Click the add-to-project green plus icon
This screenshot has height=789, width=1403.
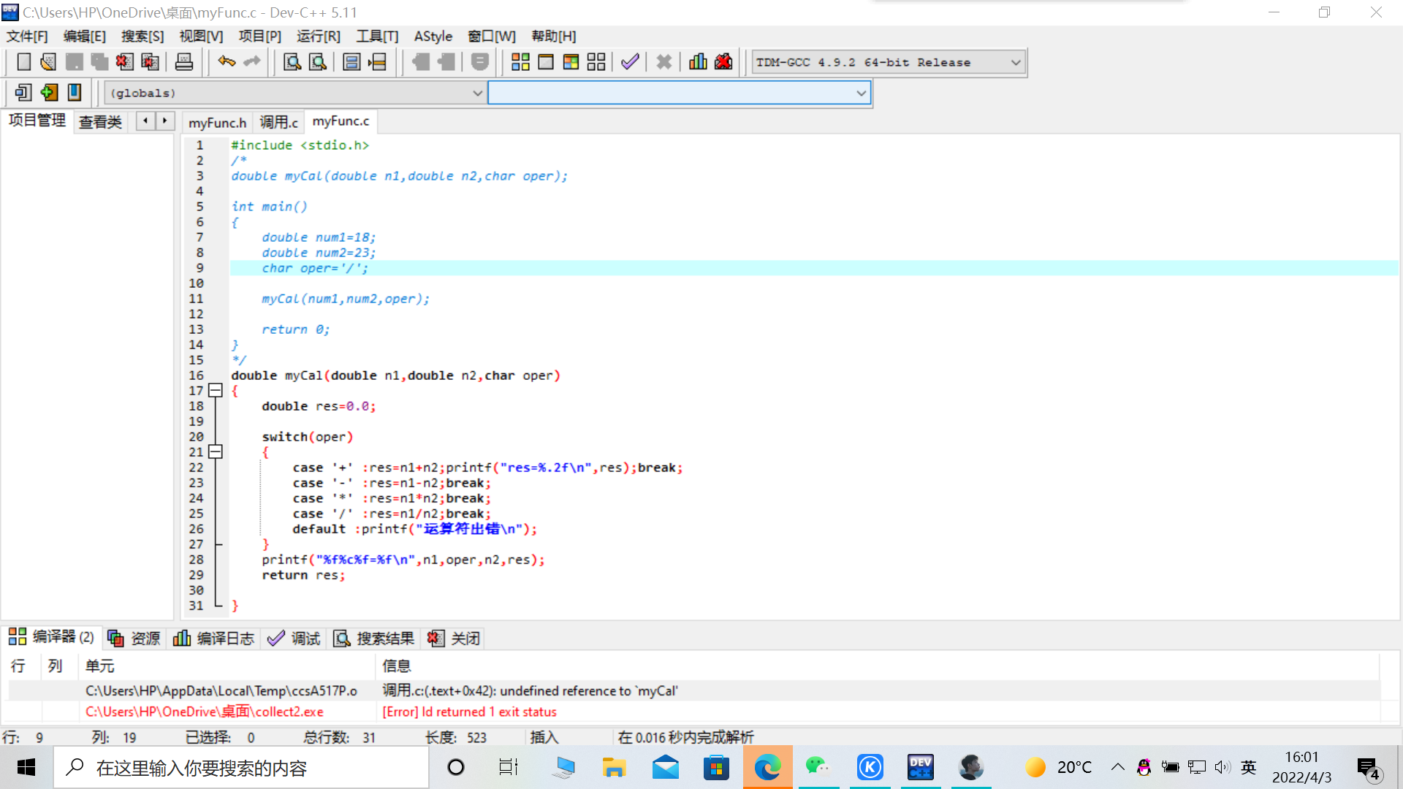[49, 93]
